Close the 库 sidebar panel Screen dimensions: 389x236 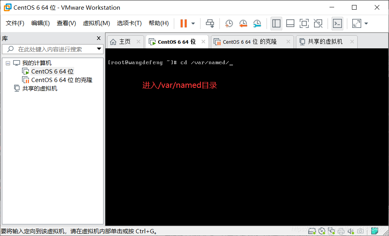99,38
